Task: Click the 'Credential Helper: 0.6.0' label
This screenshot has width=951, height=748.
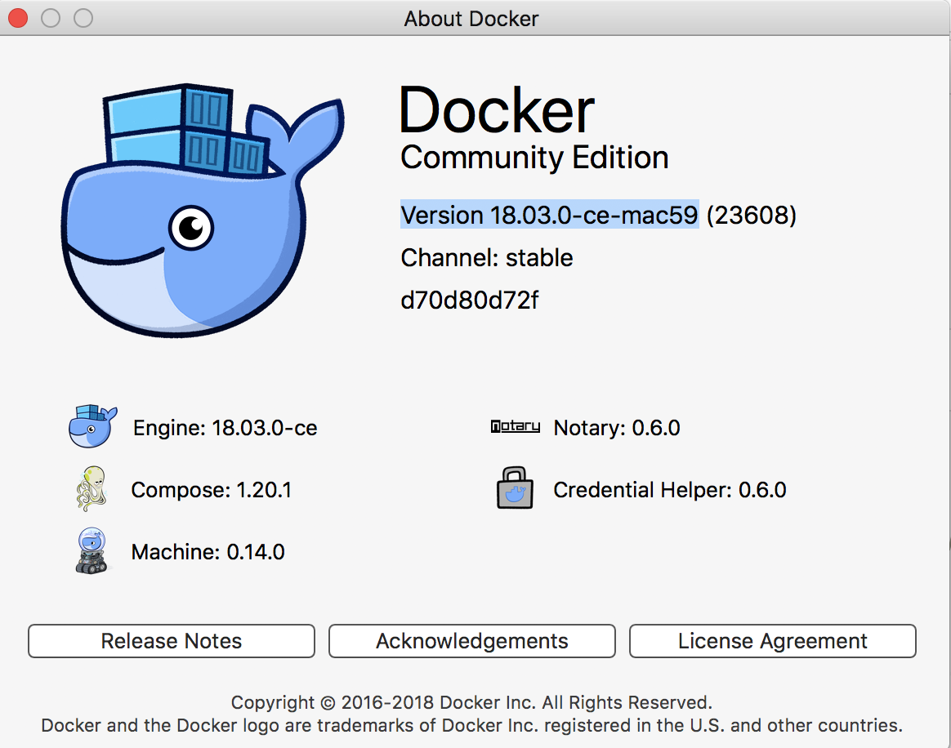Action: pyautogui.click(x=670, y=490)
